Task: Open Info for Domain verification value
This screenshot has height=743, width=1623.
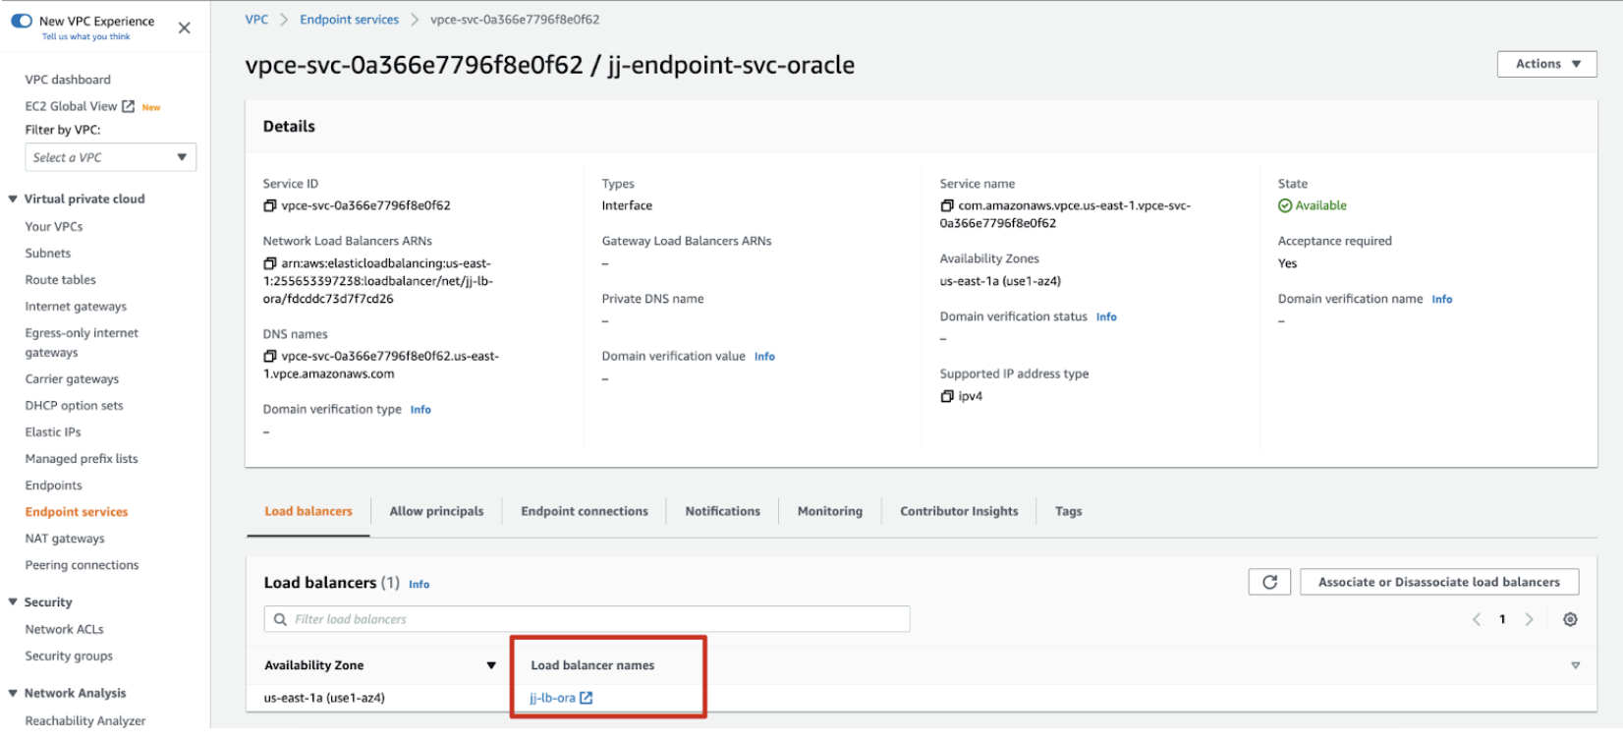Action: tap(764, 357)
